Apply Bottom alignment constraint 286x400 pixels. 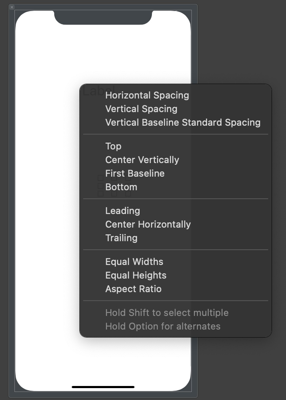121,187
